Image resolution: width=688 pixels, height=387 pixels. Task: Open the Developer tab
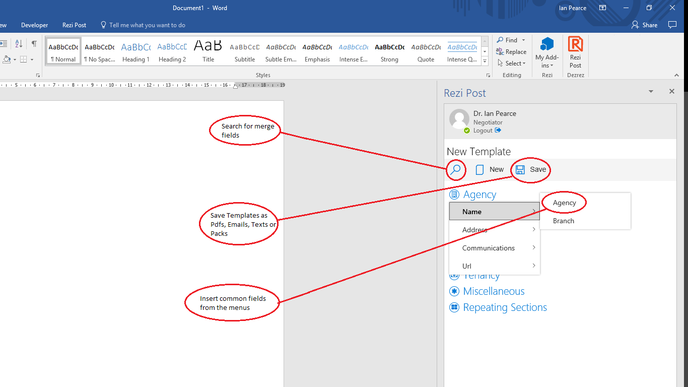coord(35,25)
